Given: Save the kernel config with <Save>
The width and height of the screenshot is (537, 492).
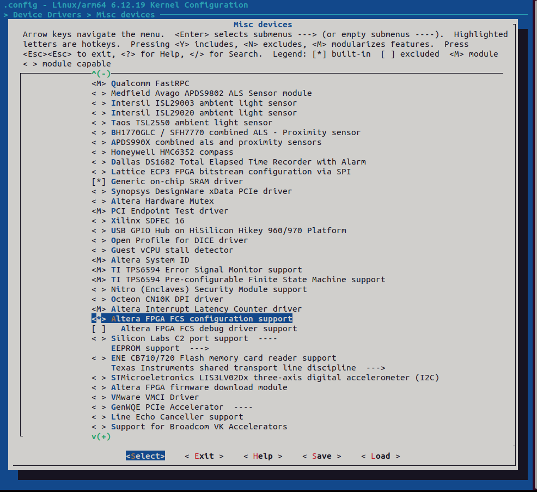Looking at the screenshot, I should (321, 456).
